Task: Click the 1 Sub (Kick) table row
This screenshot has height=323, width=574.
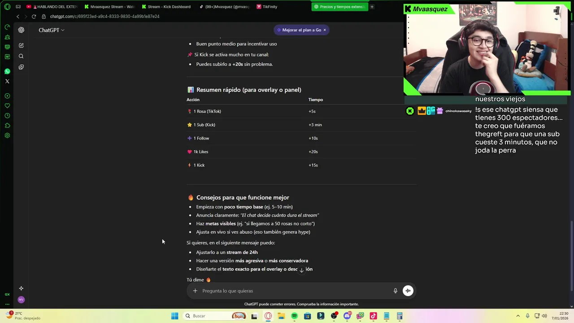Action: pyautogui.click(x=301, y=125)
